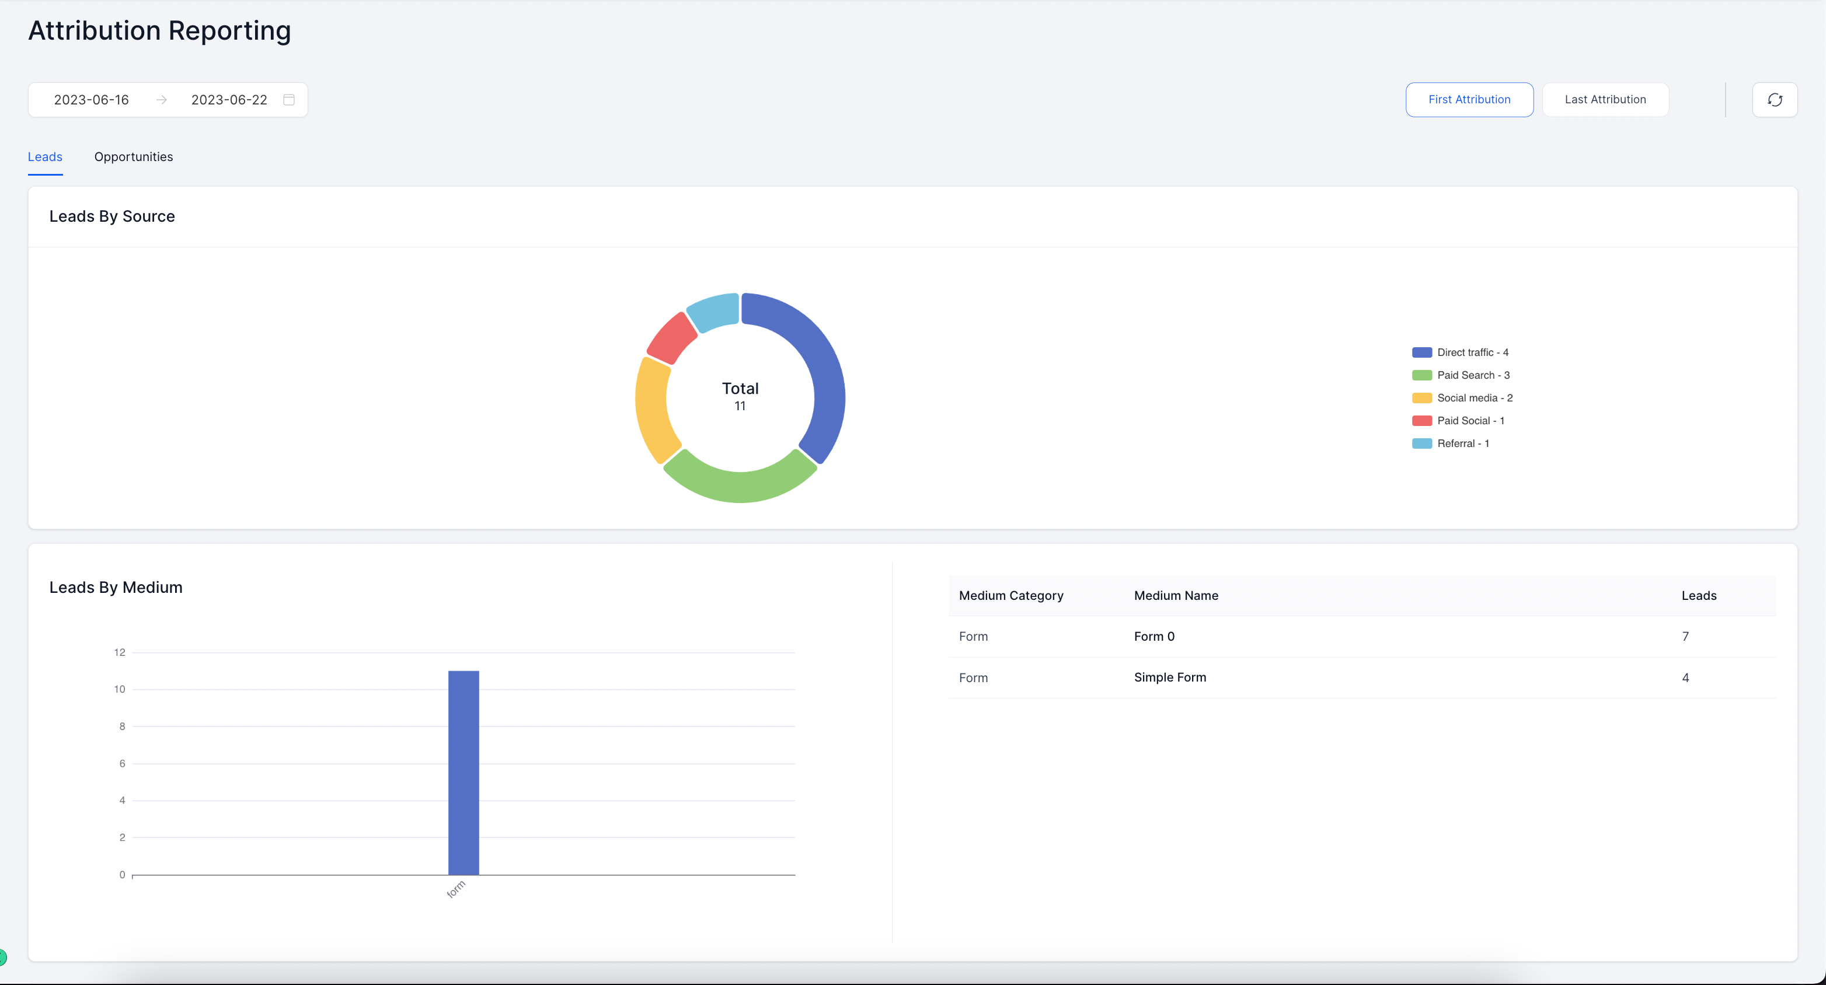1826x985 pixels.
Task: Click the arrow icon between the dates
Action: (162, 99)
